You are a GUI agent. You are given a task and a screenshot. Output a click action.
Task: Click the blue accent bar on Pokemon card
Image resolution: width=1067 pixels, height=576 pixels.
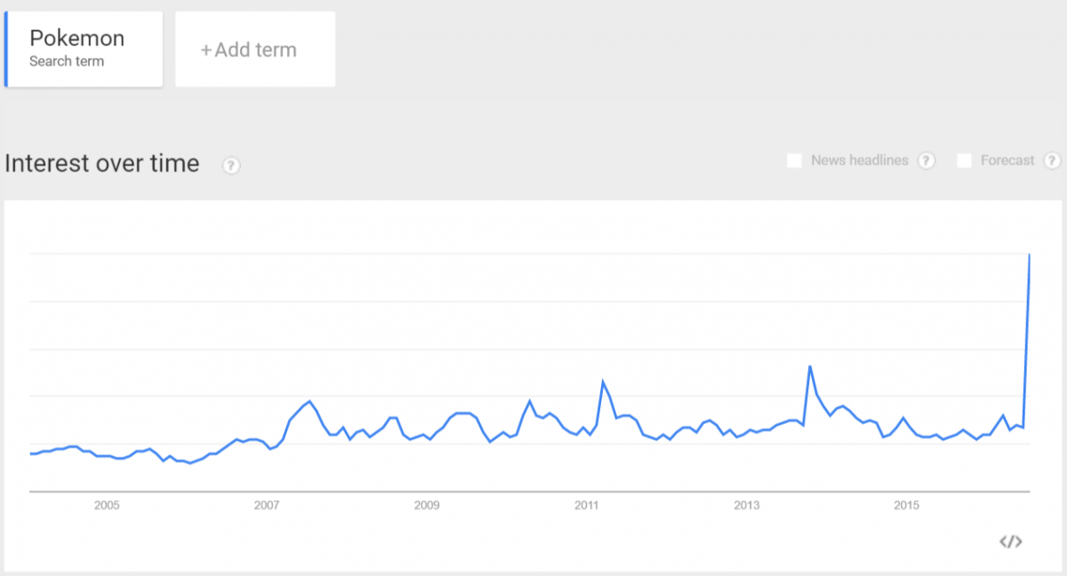point(7,49)
